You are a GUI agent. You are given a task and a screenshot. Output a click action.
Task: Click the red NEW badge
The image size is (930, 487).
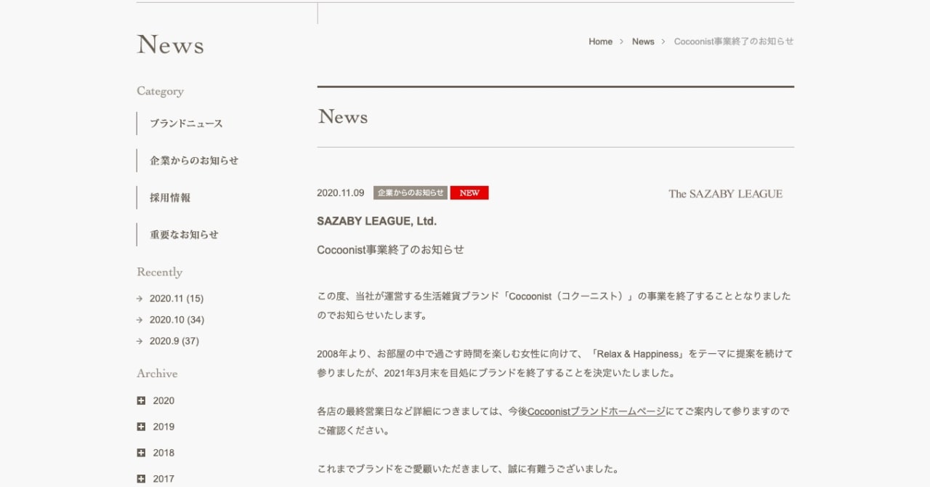[469, 193]
